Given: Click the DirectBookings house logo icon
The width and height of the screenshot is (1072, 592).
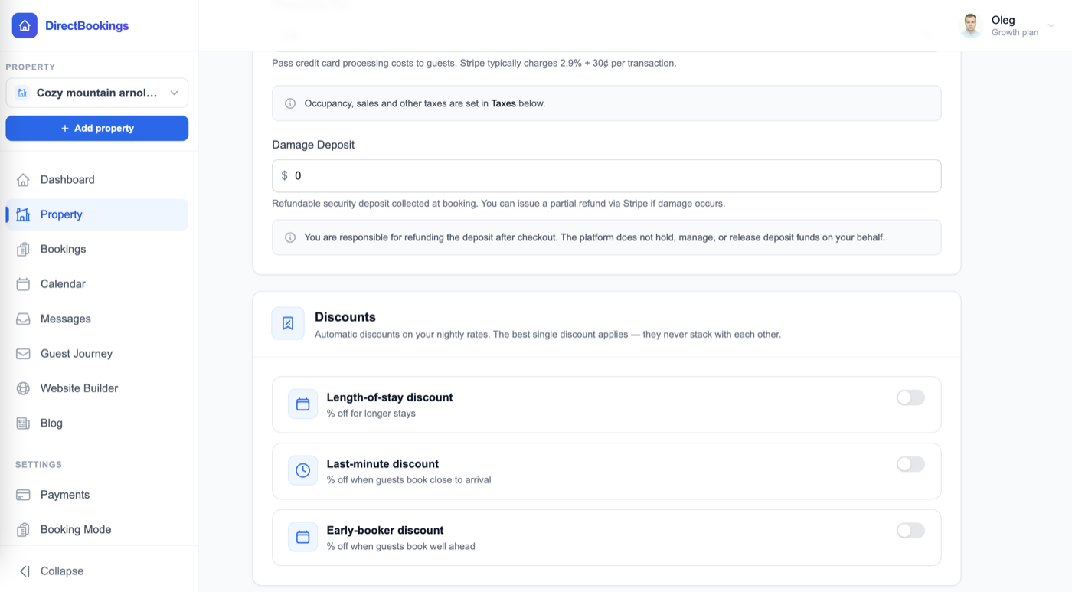Looking at the screenshot, I should (25, 25).
